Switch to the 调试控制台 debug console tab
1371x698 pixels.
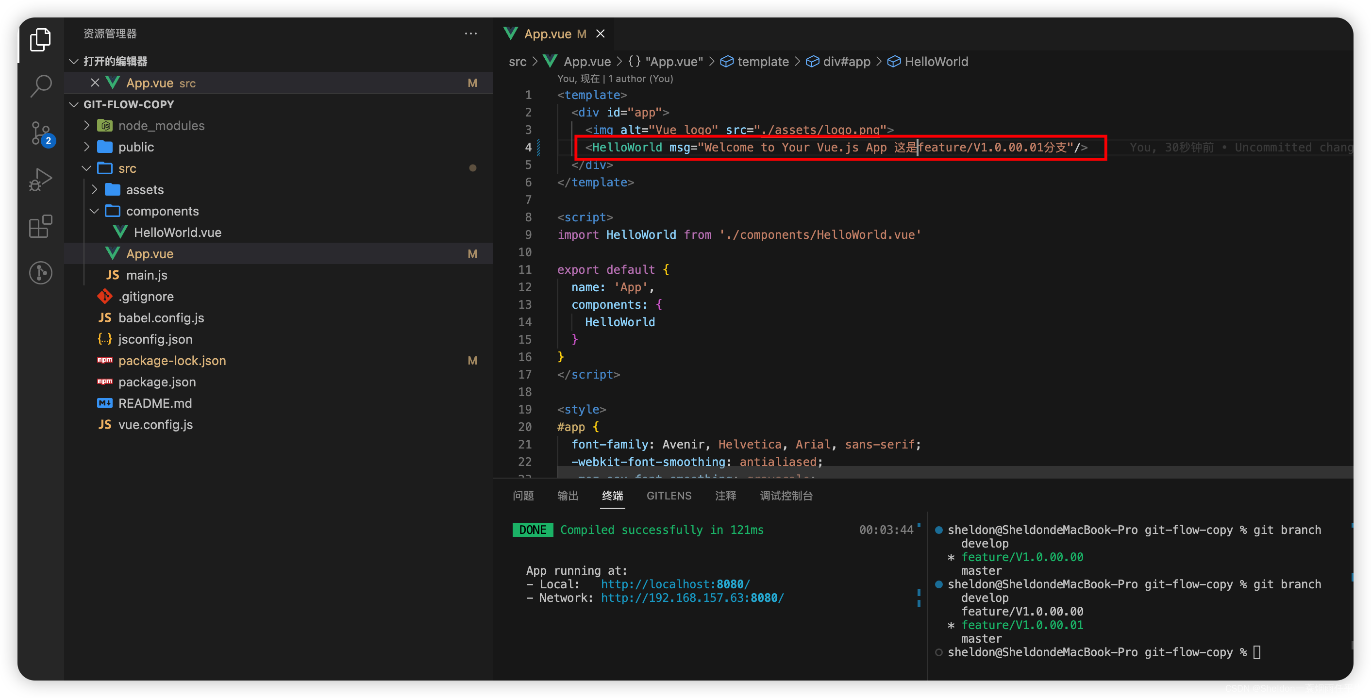(x=786, y=496)
